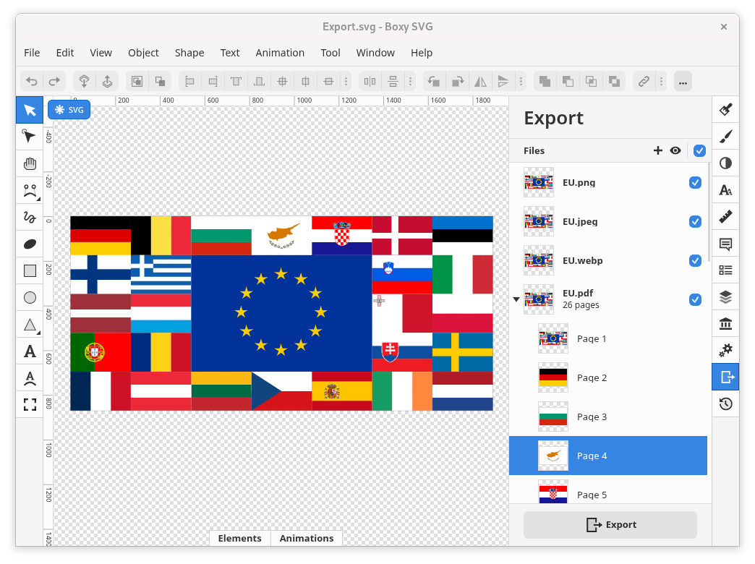Image resolution: width=755 pixels, height=564 pixels.
Task: Choose the Text tool
Action: (30, 351)
